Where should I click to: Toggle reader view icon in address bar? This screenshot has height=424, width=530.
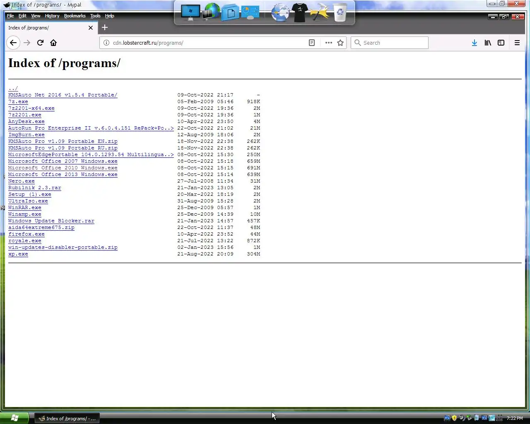[x=312, y=43]
